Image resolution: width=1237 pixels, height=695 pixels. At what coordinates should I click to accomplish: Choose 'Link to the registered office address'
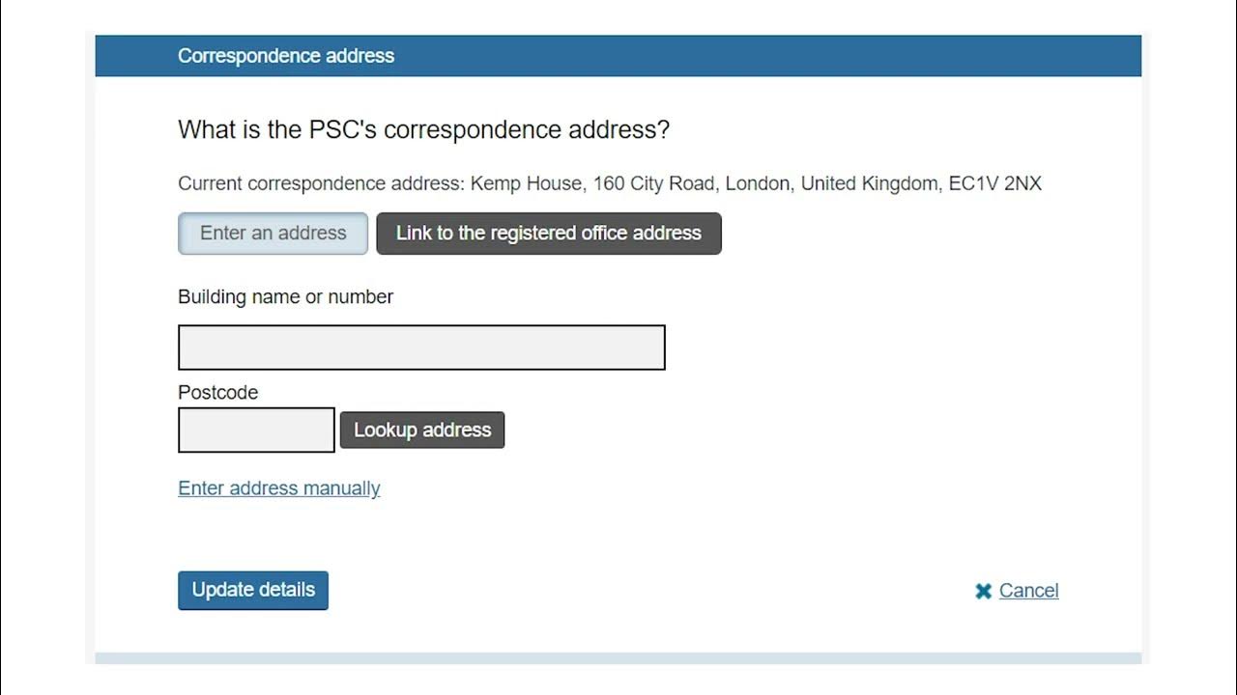(x=548, y=234)
